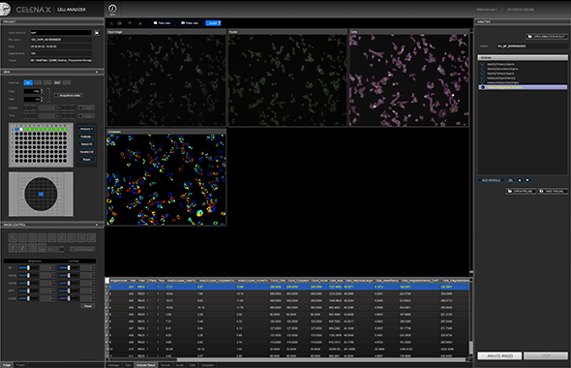Choose the Z tool in second tool row

click(22, 248)
